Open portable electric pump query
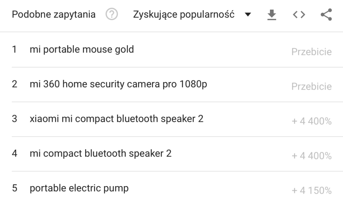 point(79,189)
